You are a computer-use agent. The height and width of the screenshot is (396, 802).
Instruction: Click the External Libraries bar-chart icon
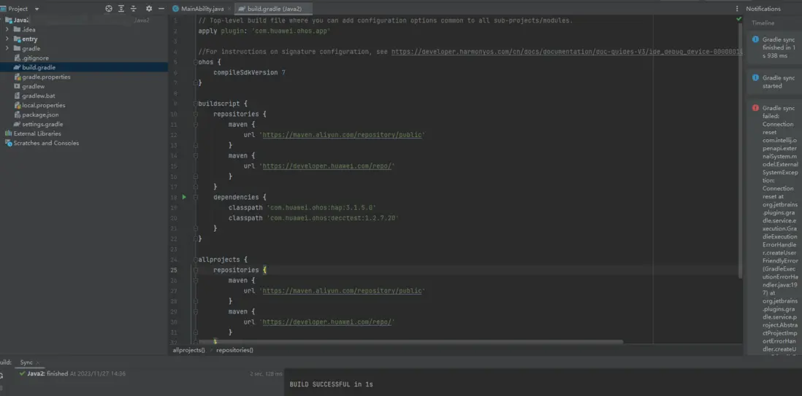(x=8, y=133)
